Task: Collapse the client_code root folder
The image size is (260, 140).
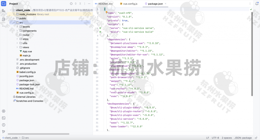Action: pos(11,10)
